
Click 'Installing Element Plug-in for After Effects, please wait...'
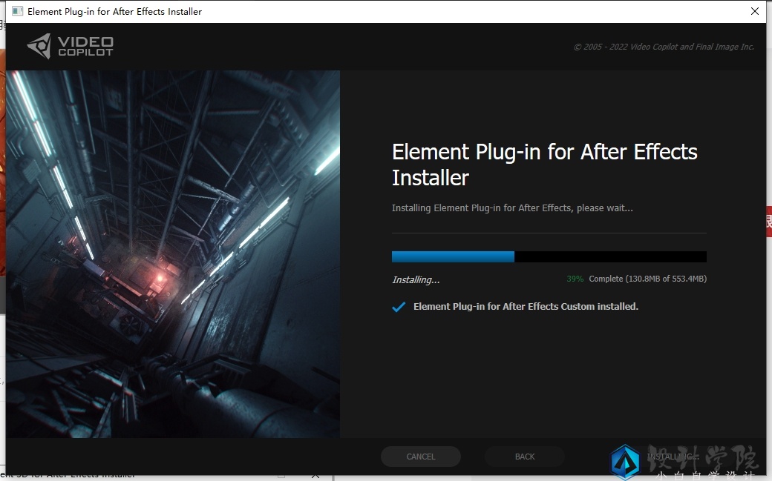pyautogui.click(x=512, y=208)
